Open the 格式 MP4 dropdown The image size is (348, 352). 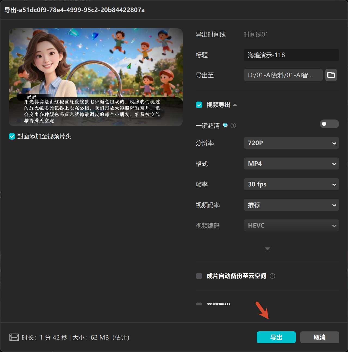(291, 164)
